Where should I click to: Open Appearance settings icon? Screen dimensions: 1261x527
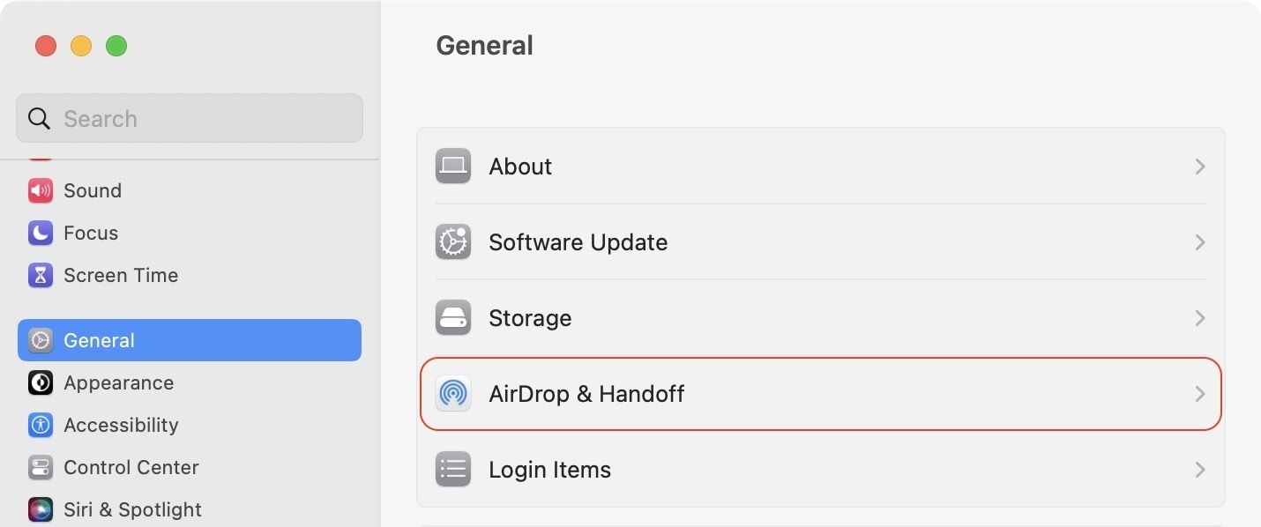pyautogui.click(x=40, y=382)
